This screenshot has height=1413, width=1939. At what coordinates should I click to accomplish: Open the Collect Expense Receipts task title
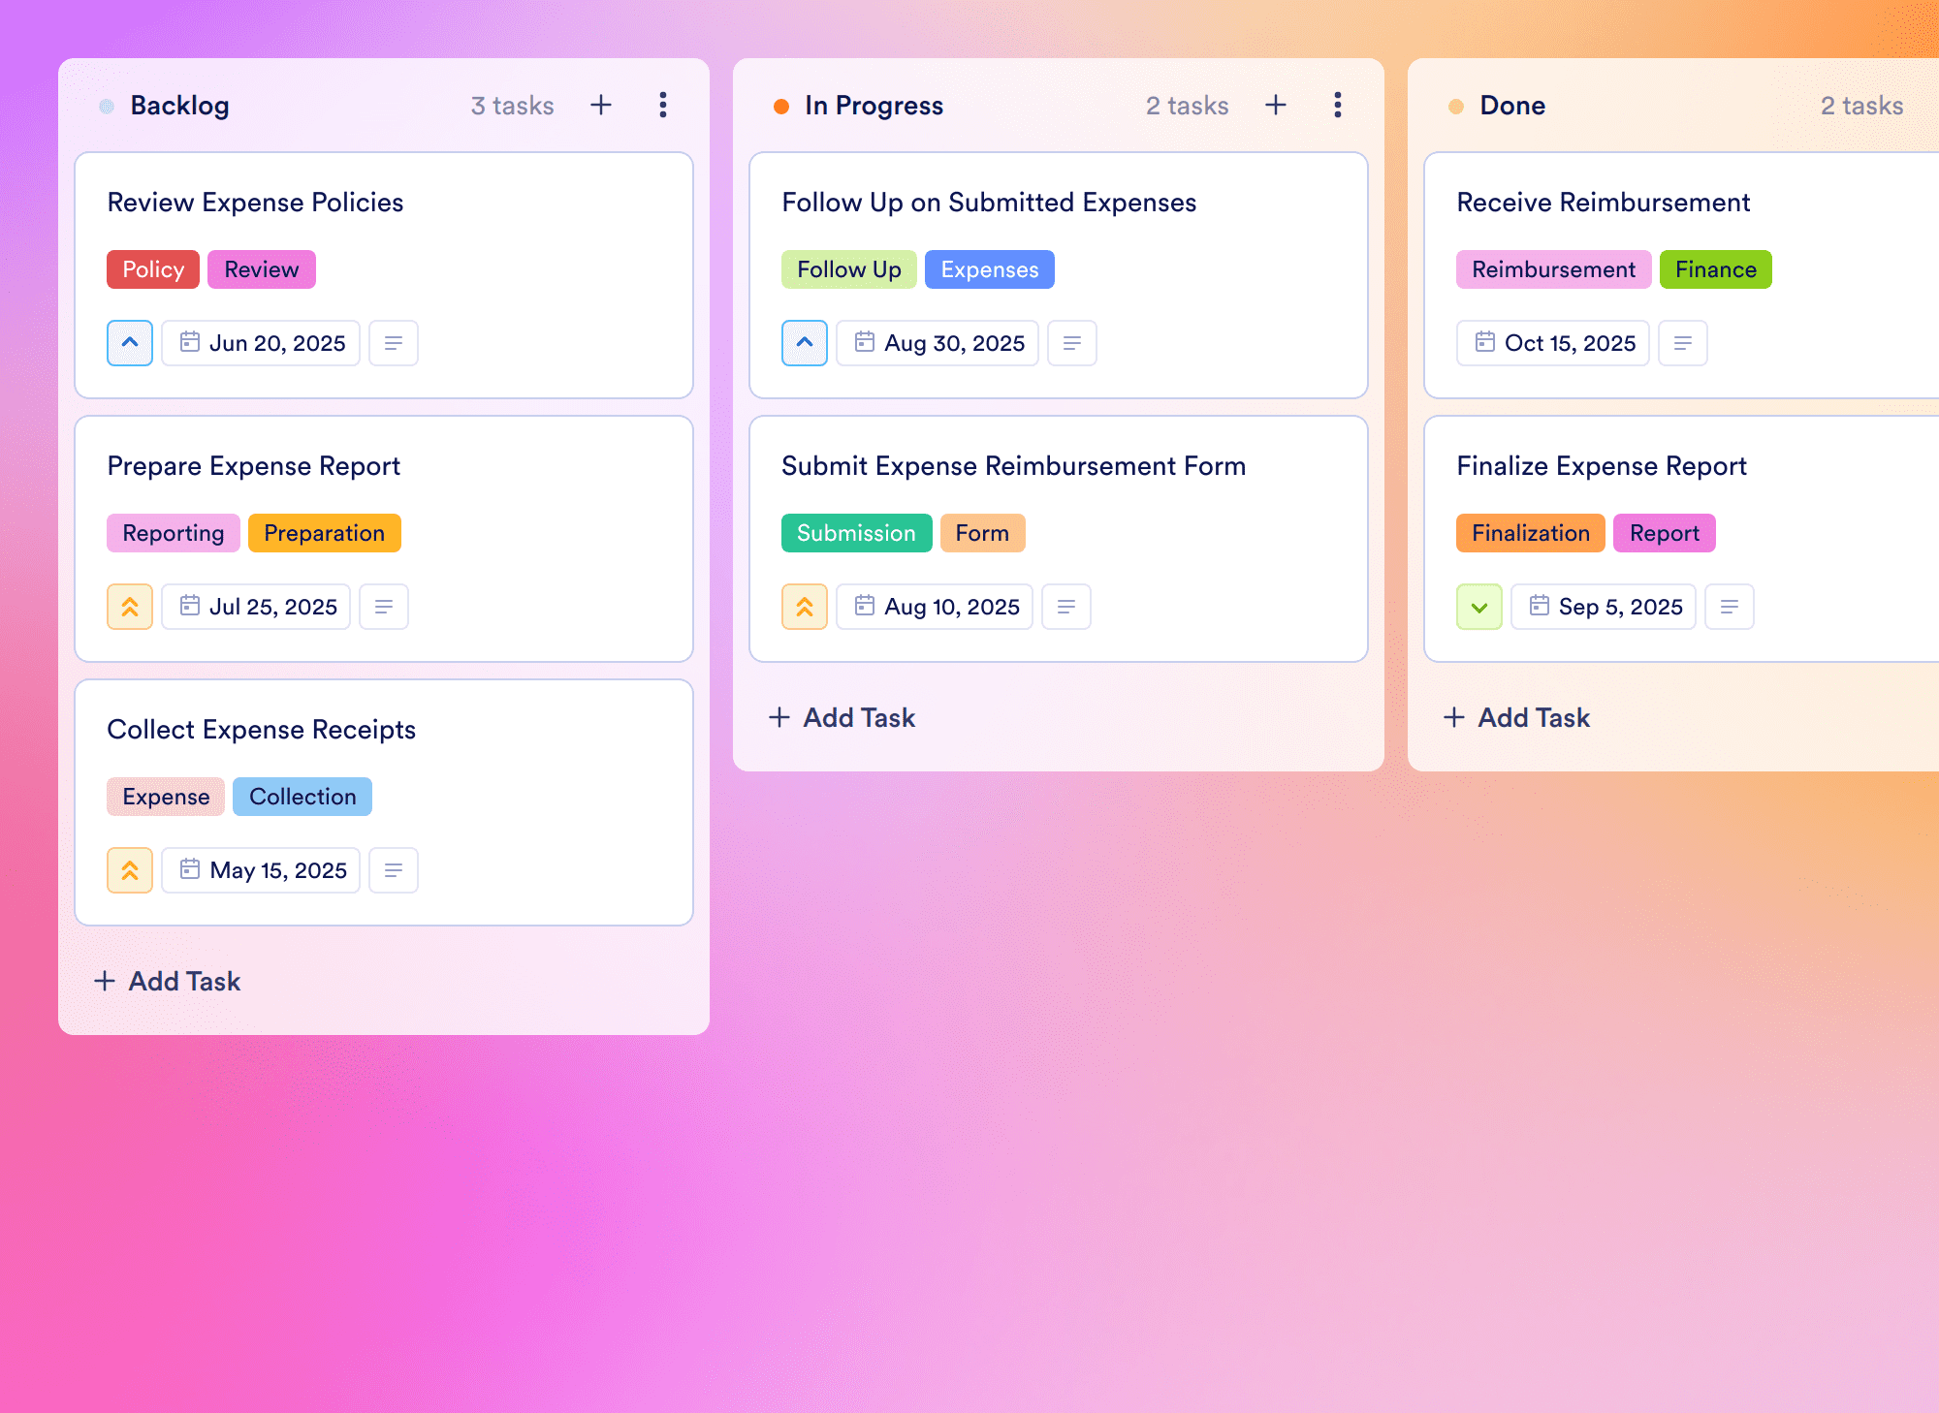tap(261, 729)
